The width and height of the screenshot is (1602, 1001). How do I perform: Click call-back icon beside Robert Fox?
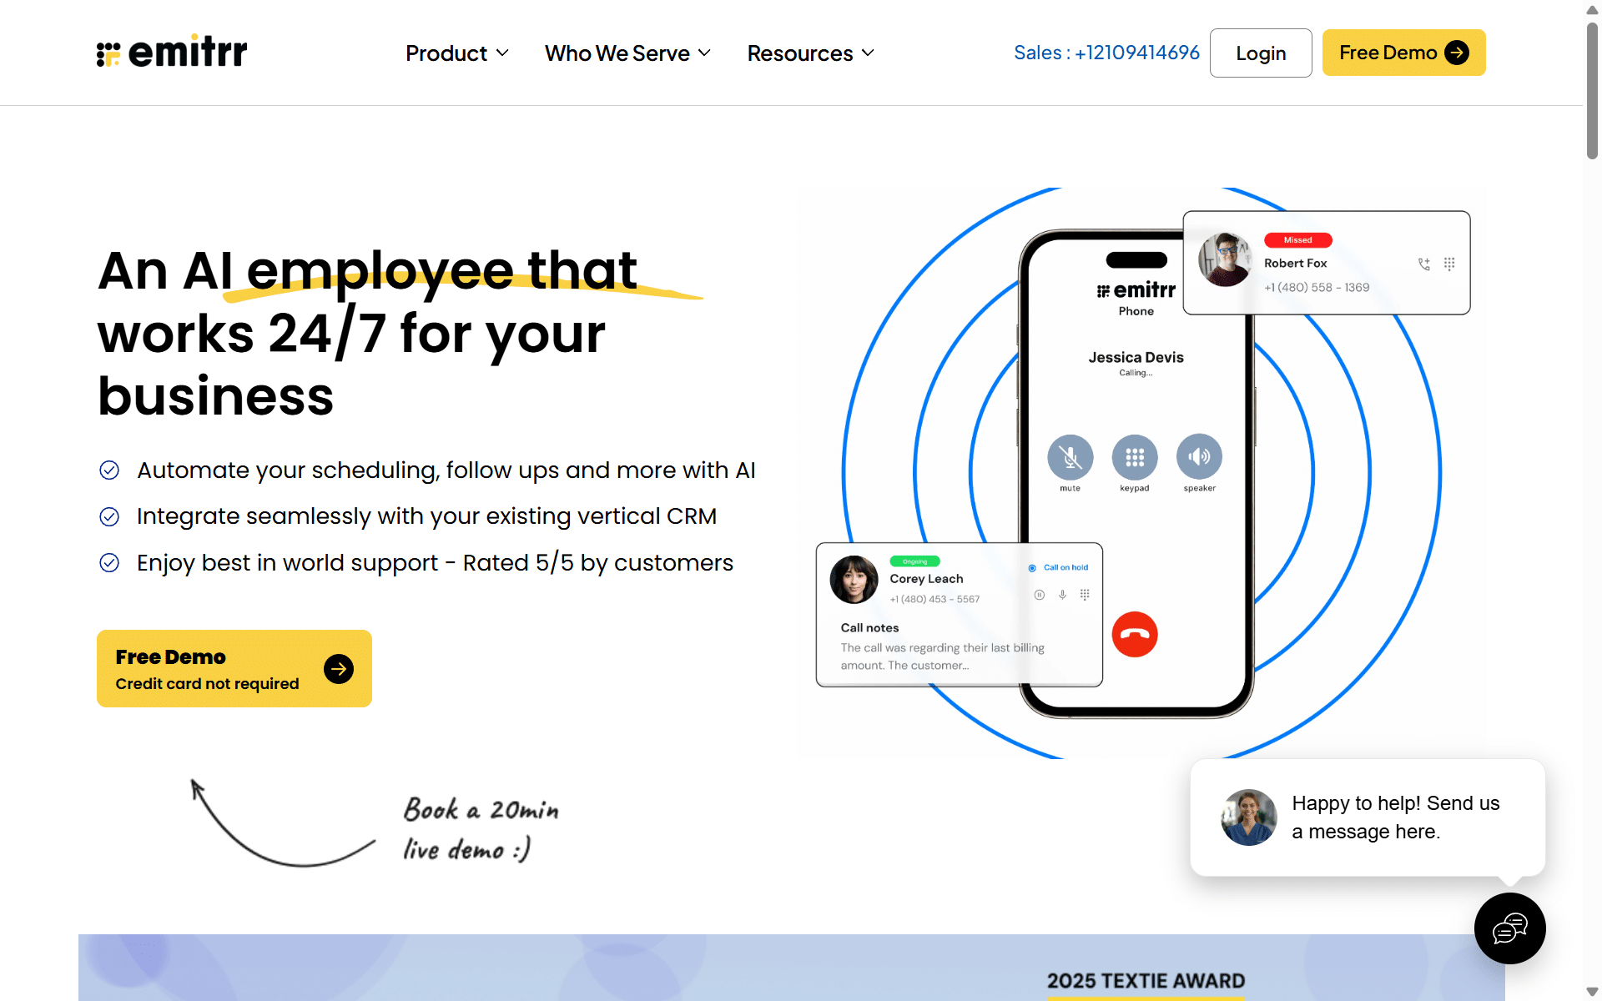pos(1424,264)
